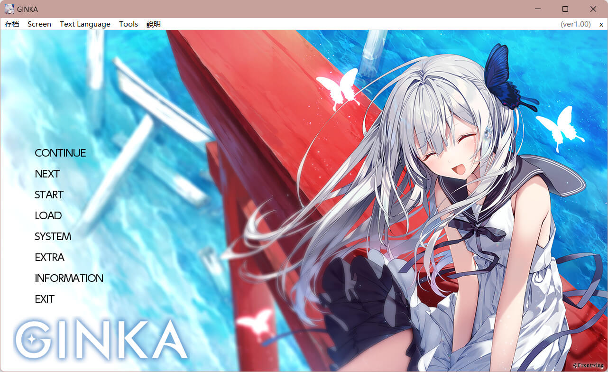Viewport: 608px width, 372px height.
Task: Click the ver1.00 version label
Action: [x=575, y=24]
